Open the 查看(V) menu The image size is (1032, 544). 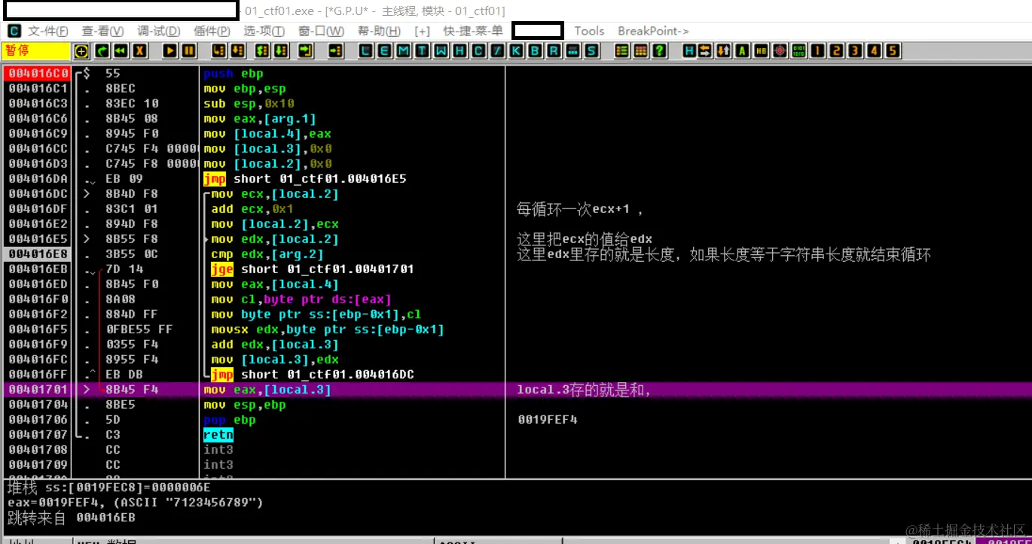[102, 31]
